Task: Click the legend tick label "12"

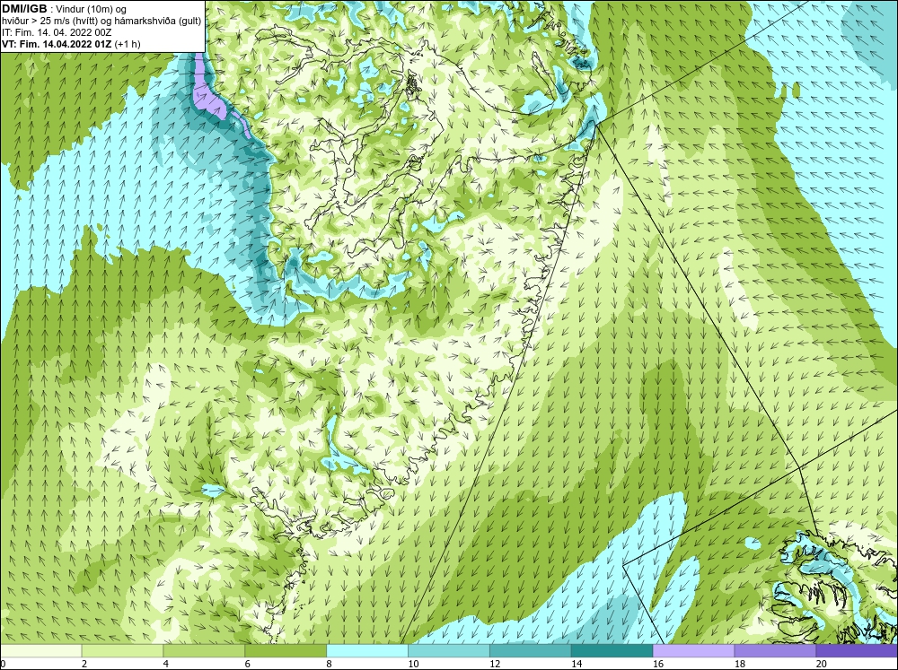Action: click(x=495, y=665)
